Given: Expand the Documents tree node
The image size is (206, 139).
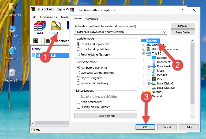Looking at the screenshot, I should pos(149,62).
